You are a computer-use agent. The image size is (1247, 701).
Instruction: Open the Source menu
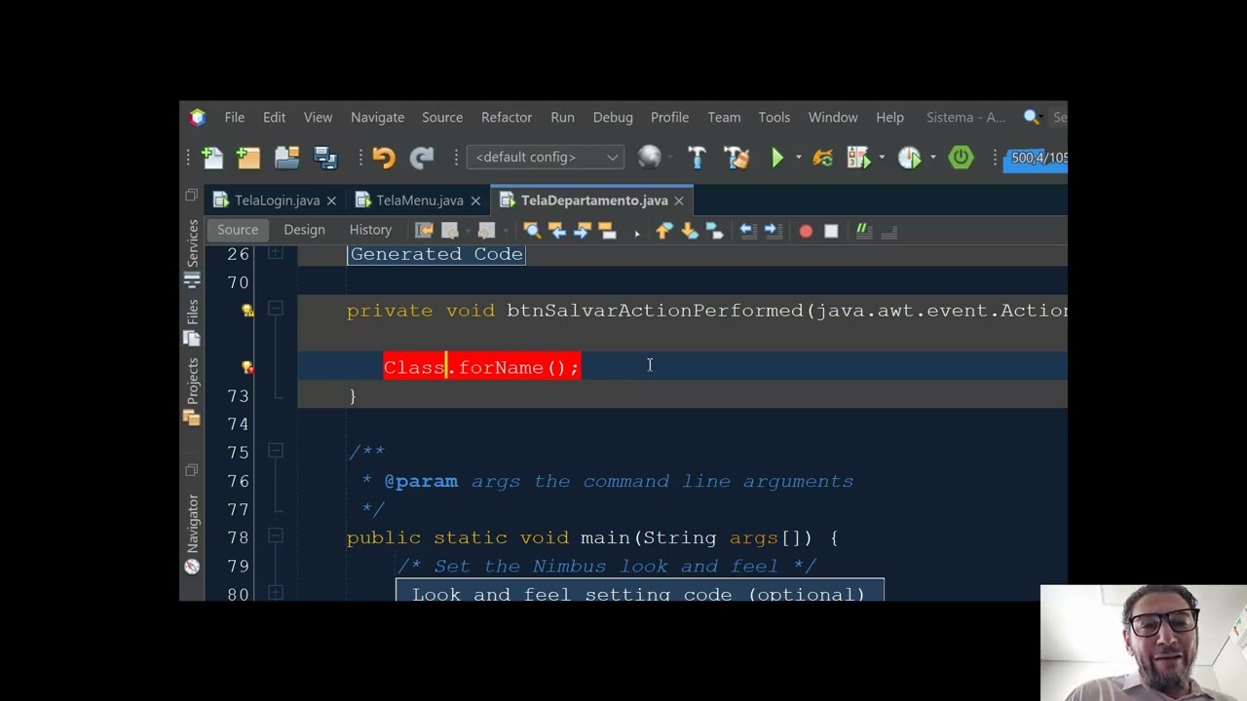(442, 117)
